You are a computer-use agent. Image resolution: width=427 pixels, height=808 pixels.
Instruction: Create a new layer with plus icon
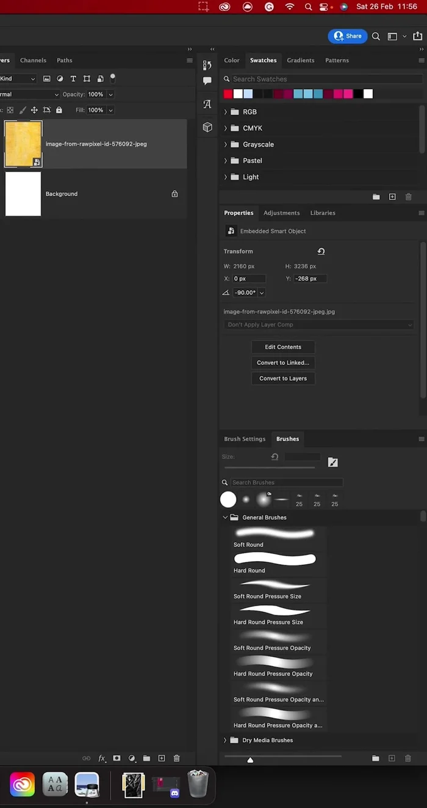point(162,758)
